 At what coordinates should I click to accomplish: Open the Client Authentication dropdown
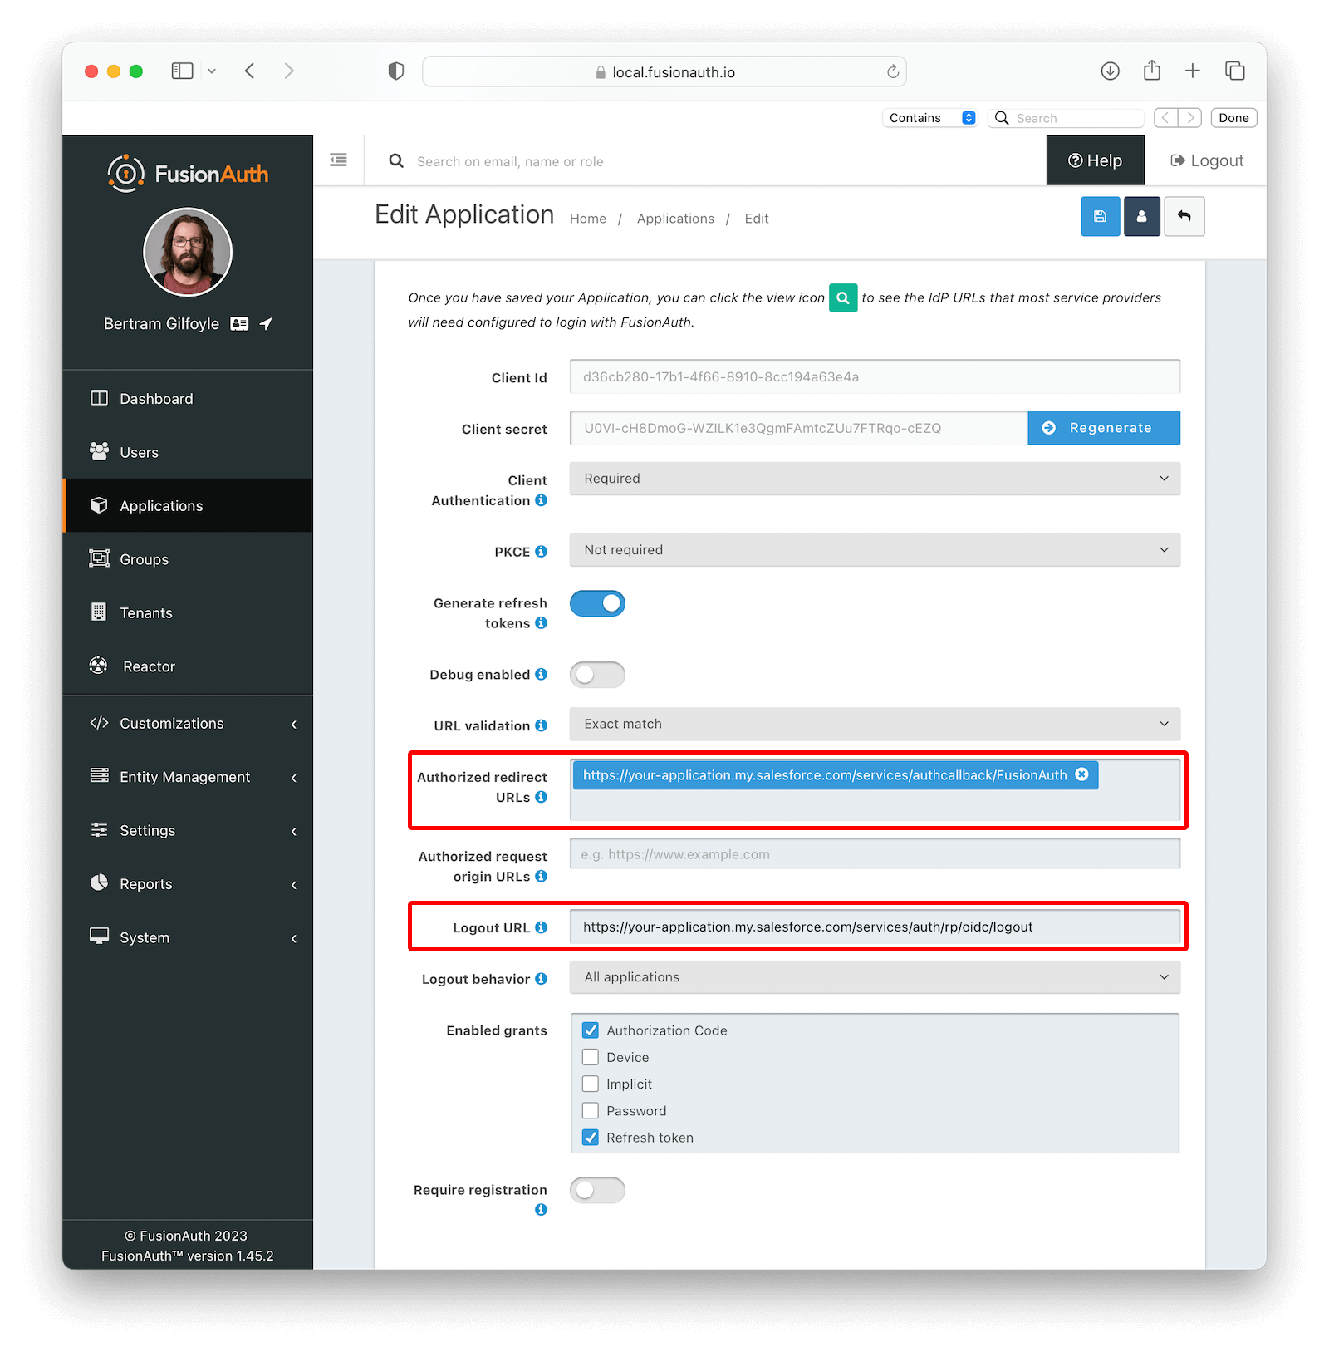[x=875, y=479]
